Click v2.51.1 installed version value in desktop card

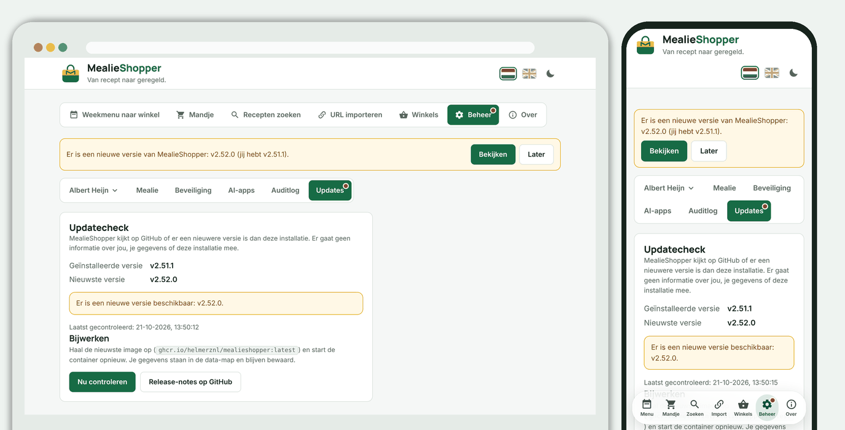[x=162, y=266]
